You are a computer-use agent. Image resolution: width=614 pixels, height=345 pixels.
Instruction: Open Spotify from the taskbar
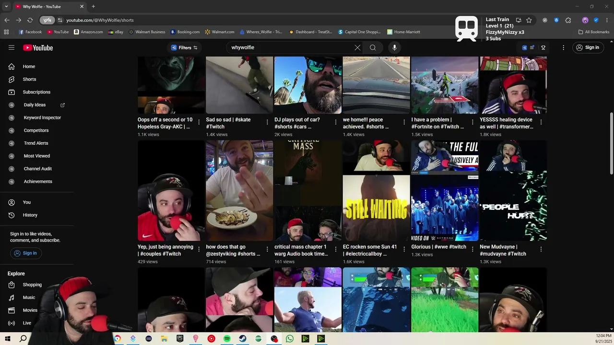pos(227,339)
